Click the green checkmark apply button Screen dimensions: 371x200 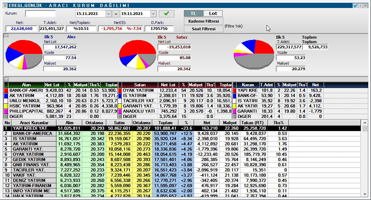click(167, 14)
